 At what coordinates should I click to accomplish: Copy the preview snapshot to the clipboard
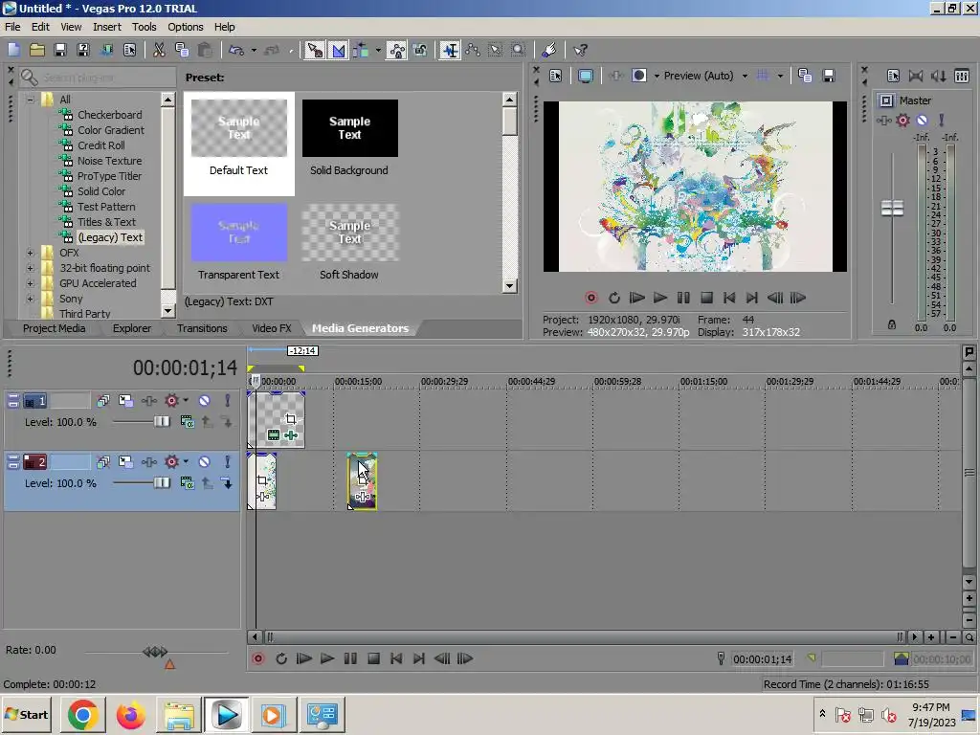tap(805, 76)
